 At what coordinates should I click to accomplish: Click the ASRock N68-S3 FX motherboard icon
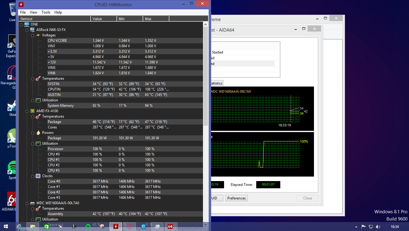click(x=32, y=30)
